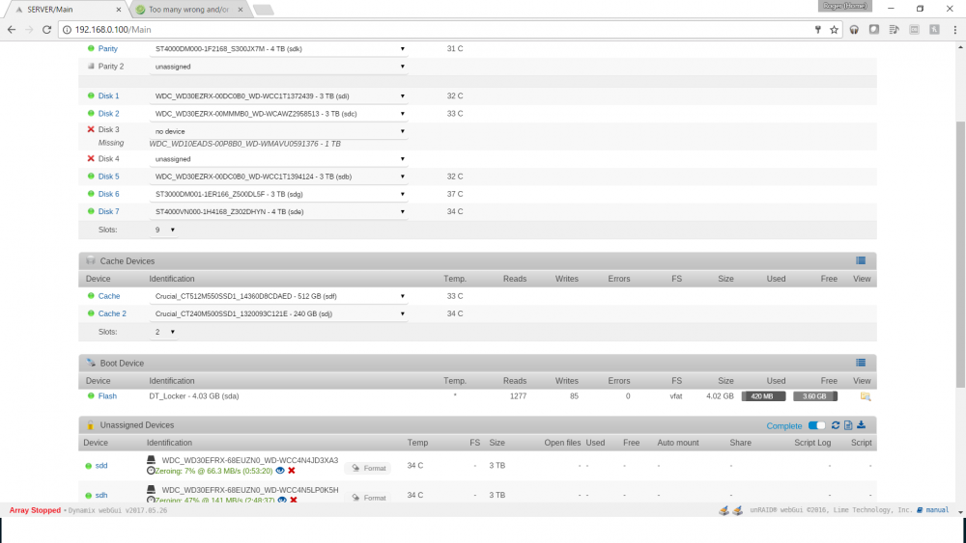Image resolution: width=966 pixels, height=543 pixels.
Task: Reload the page
Action: point(46,30)
